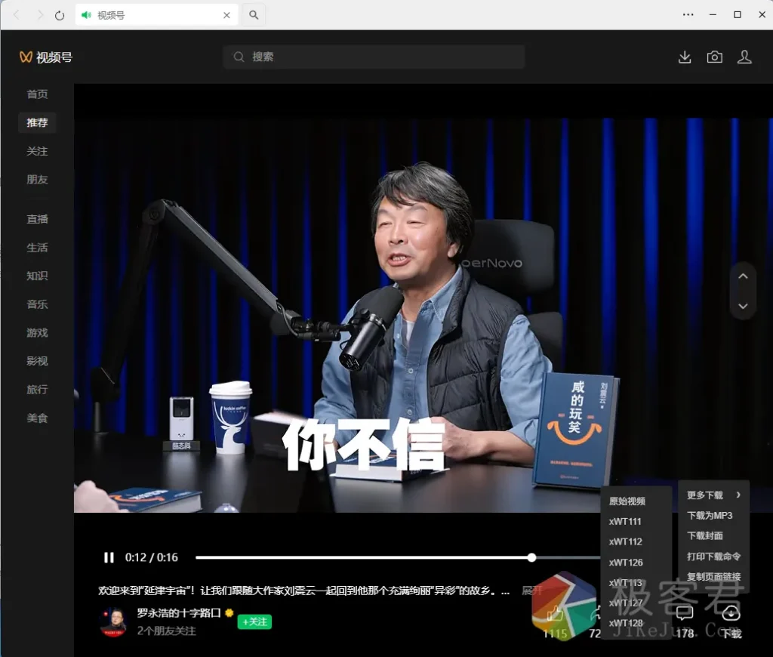Click the video progress bar handle
Viewport: 773px width, 657px height.
[x=532, y=557]
